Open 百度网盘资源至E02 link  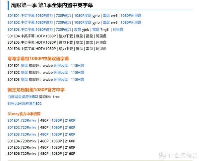(23, 97)
